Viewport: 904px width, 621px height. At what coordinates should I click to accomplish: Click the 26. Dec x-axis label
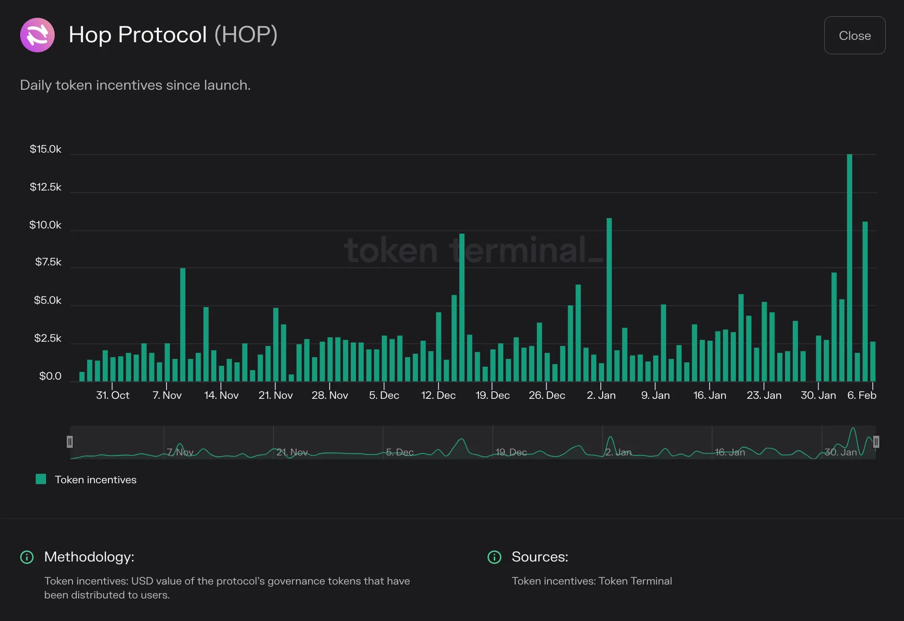click(547, 395)
